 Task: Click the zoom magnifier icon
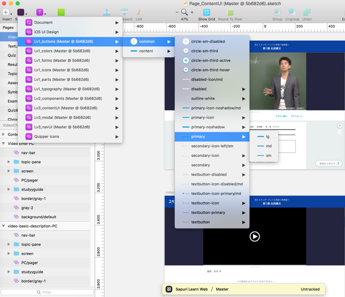[184, 12]
